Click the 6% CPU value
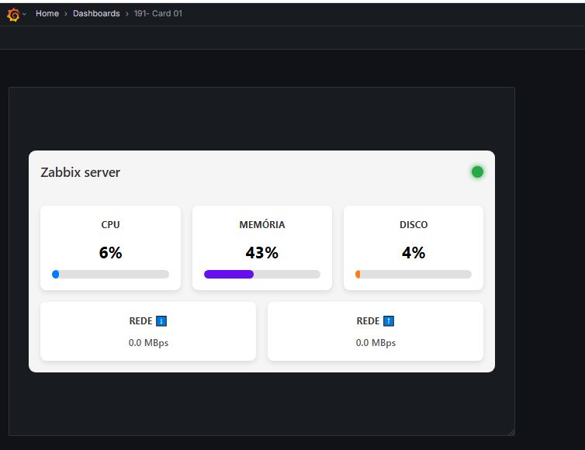This screenshot has width=585, height=450. point(110,253)
